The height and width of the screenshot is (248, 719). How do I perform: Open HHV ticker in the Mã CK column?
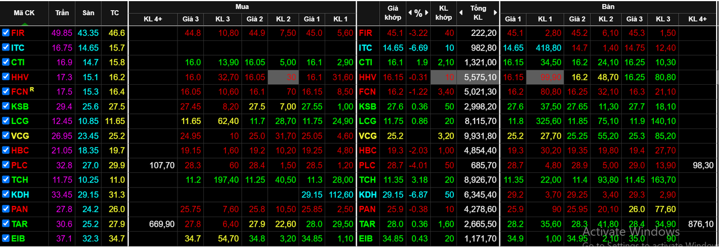20,77
